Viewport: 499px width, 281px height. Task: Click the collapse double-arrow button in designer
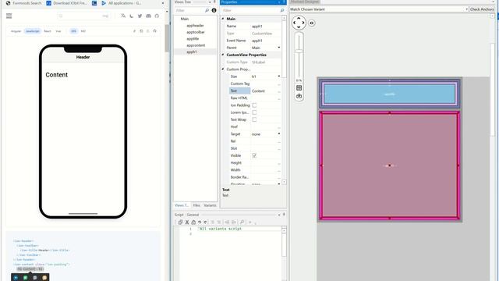[x=312, y=23]
